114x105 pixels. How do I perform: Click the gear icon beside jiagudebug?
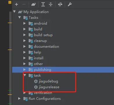pyautogui.click(x=36, y=81)
